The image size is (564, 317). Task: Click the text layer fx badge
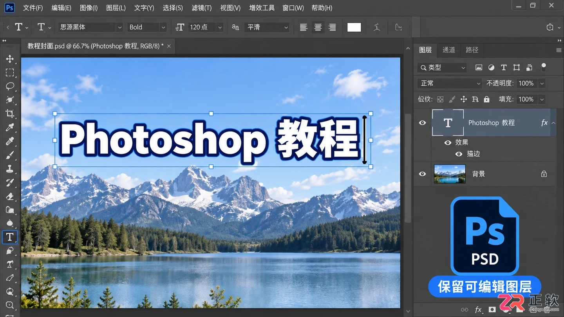[x=544, y=123]
